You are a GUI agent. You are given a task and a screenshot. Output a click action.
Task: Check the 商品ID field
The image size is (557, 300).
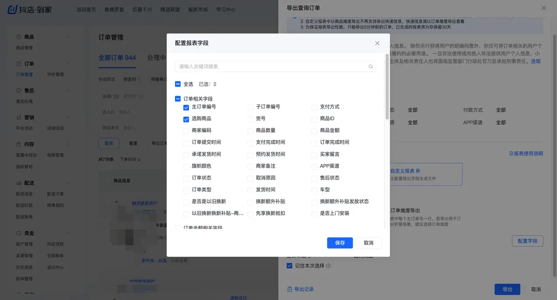pos(315,119)
